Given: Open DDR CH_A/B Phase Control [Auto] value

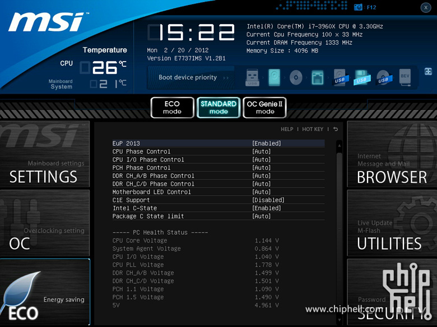Looking at the screenshot, I should pos(262,176).
